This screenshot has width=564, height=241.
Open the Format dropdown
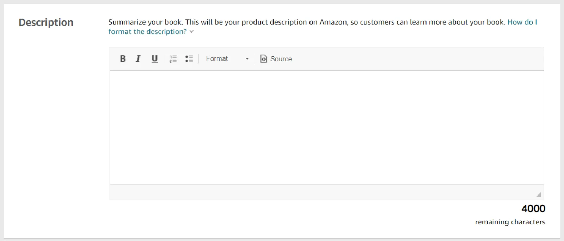point(227,59)
